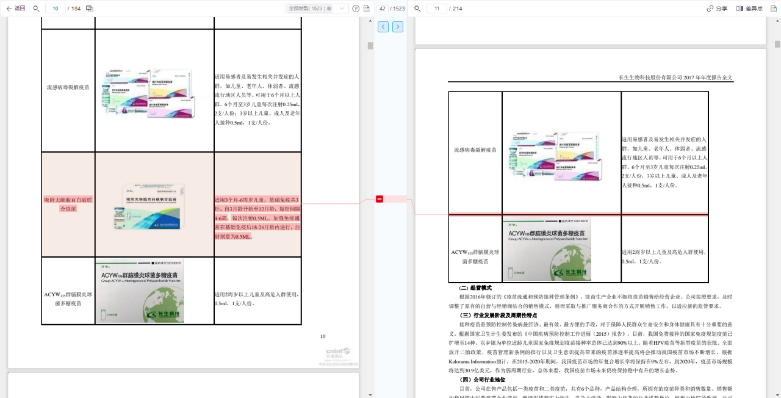Open search in the left document pane

(36, 9)
